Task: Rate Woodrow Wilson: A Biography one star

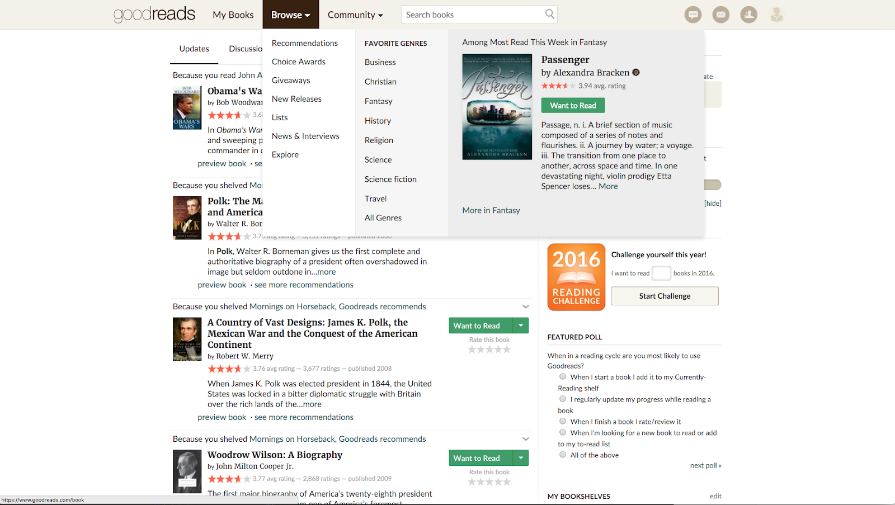Action: pos(472,482)
